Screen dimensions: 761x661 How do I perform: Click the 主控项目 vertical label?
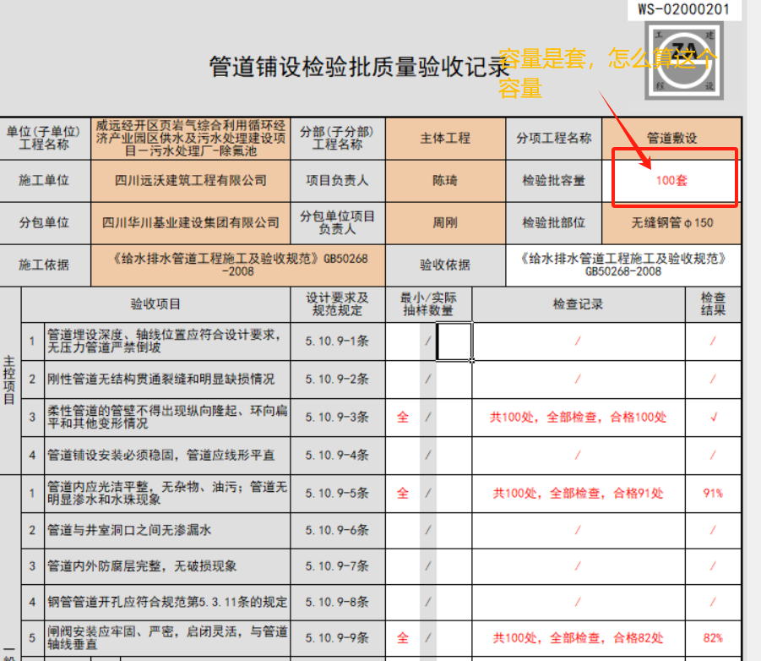[x=9, y=380]
